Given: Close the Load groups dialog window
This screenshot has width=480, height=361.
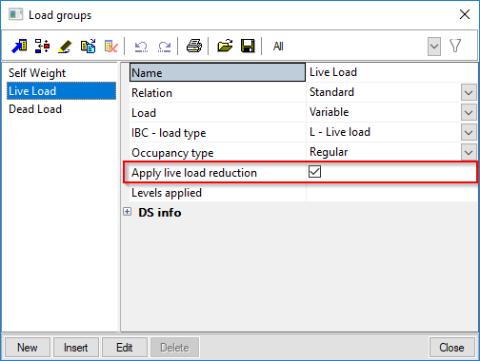Looking at the screenshot, I should (465, 14).
